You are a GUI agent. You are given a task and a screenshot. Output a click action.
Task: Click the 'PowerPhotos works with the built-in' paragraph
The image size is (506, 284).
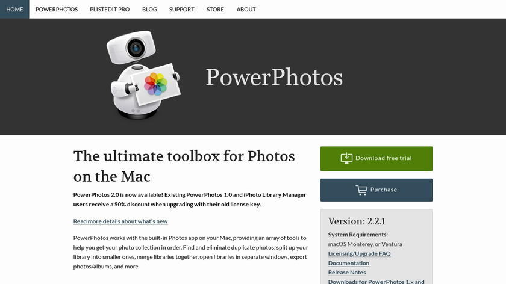(190, 252)
